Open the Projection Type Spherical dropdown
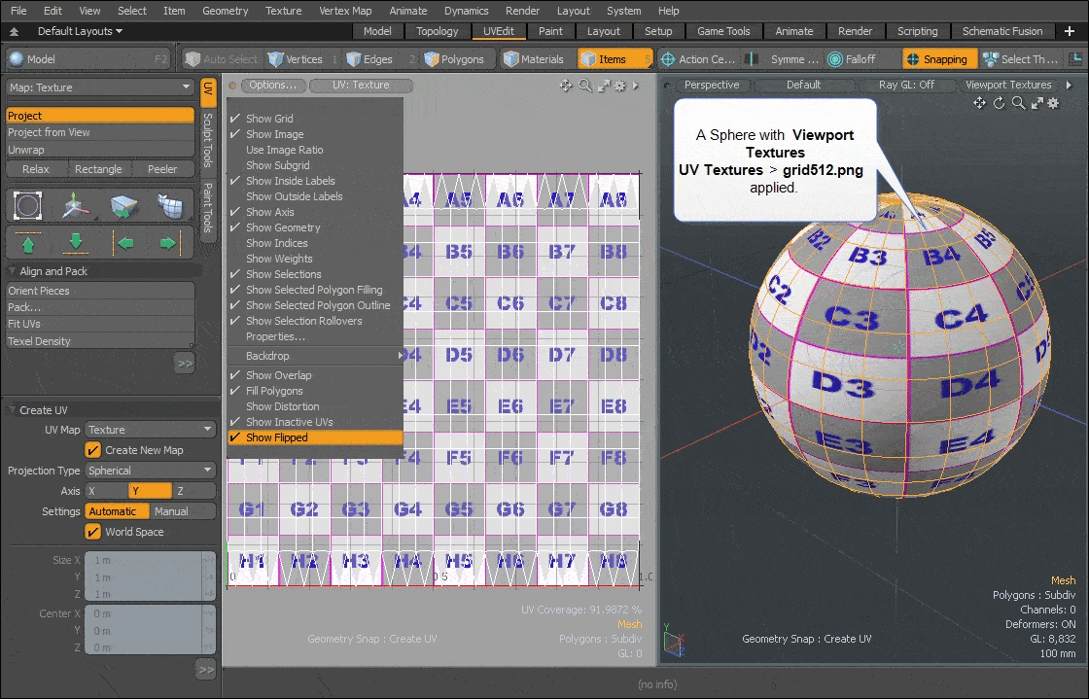This screenshot has height=699, width=1089. (150, 470)
